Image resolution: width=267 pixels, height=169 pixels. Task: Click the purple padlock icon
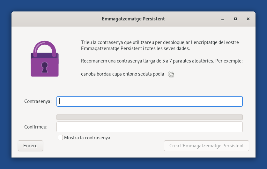[x=45, y=59]
